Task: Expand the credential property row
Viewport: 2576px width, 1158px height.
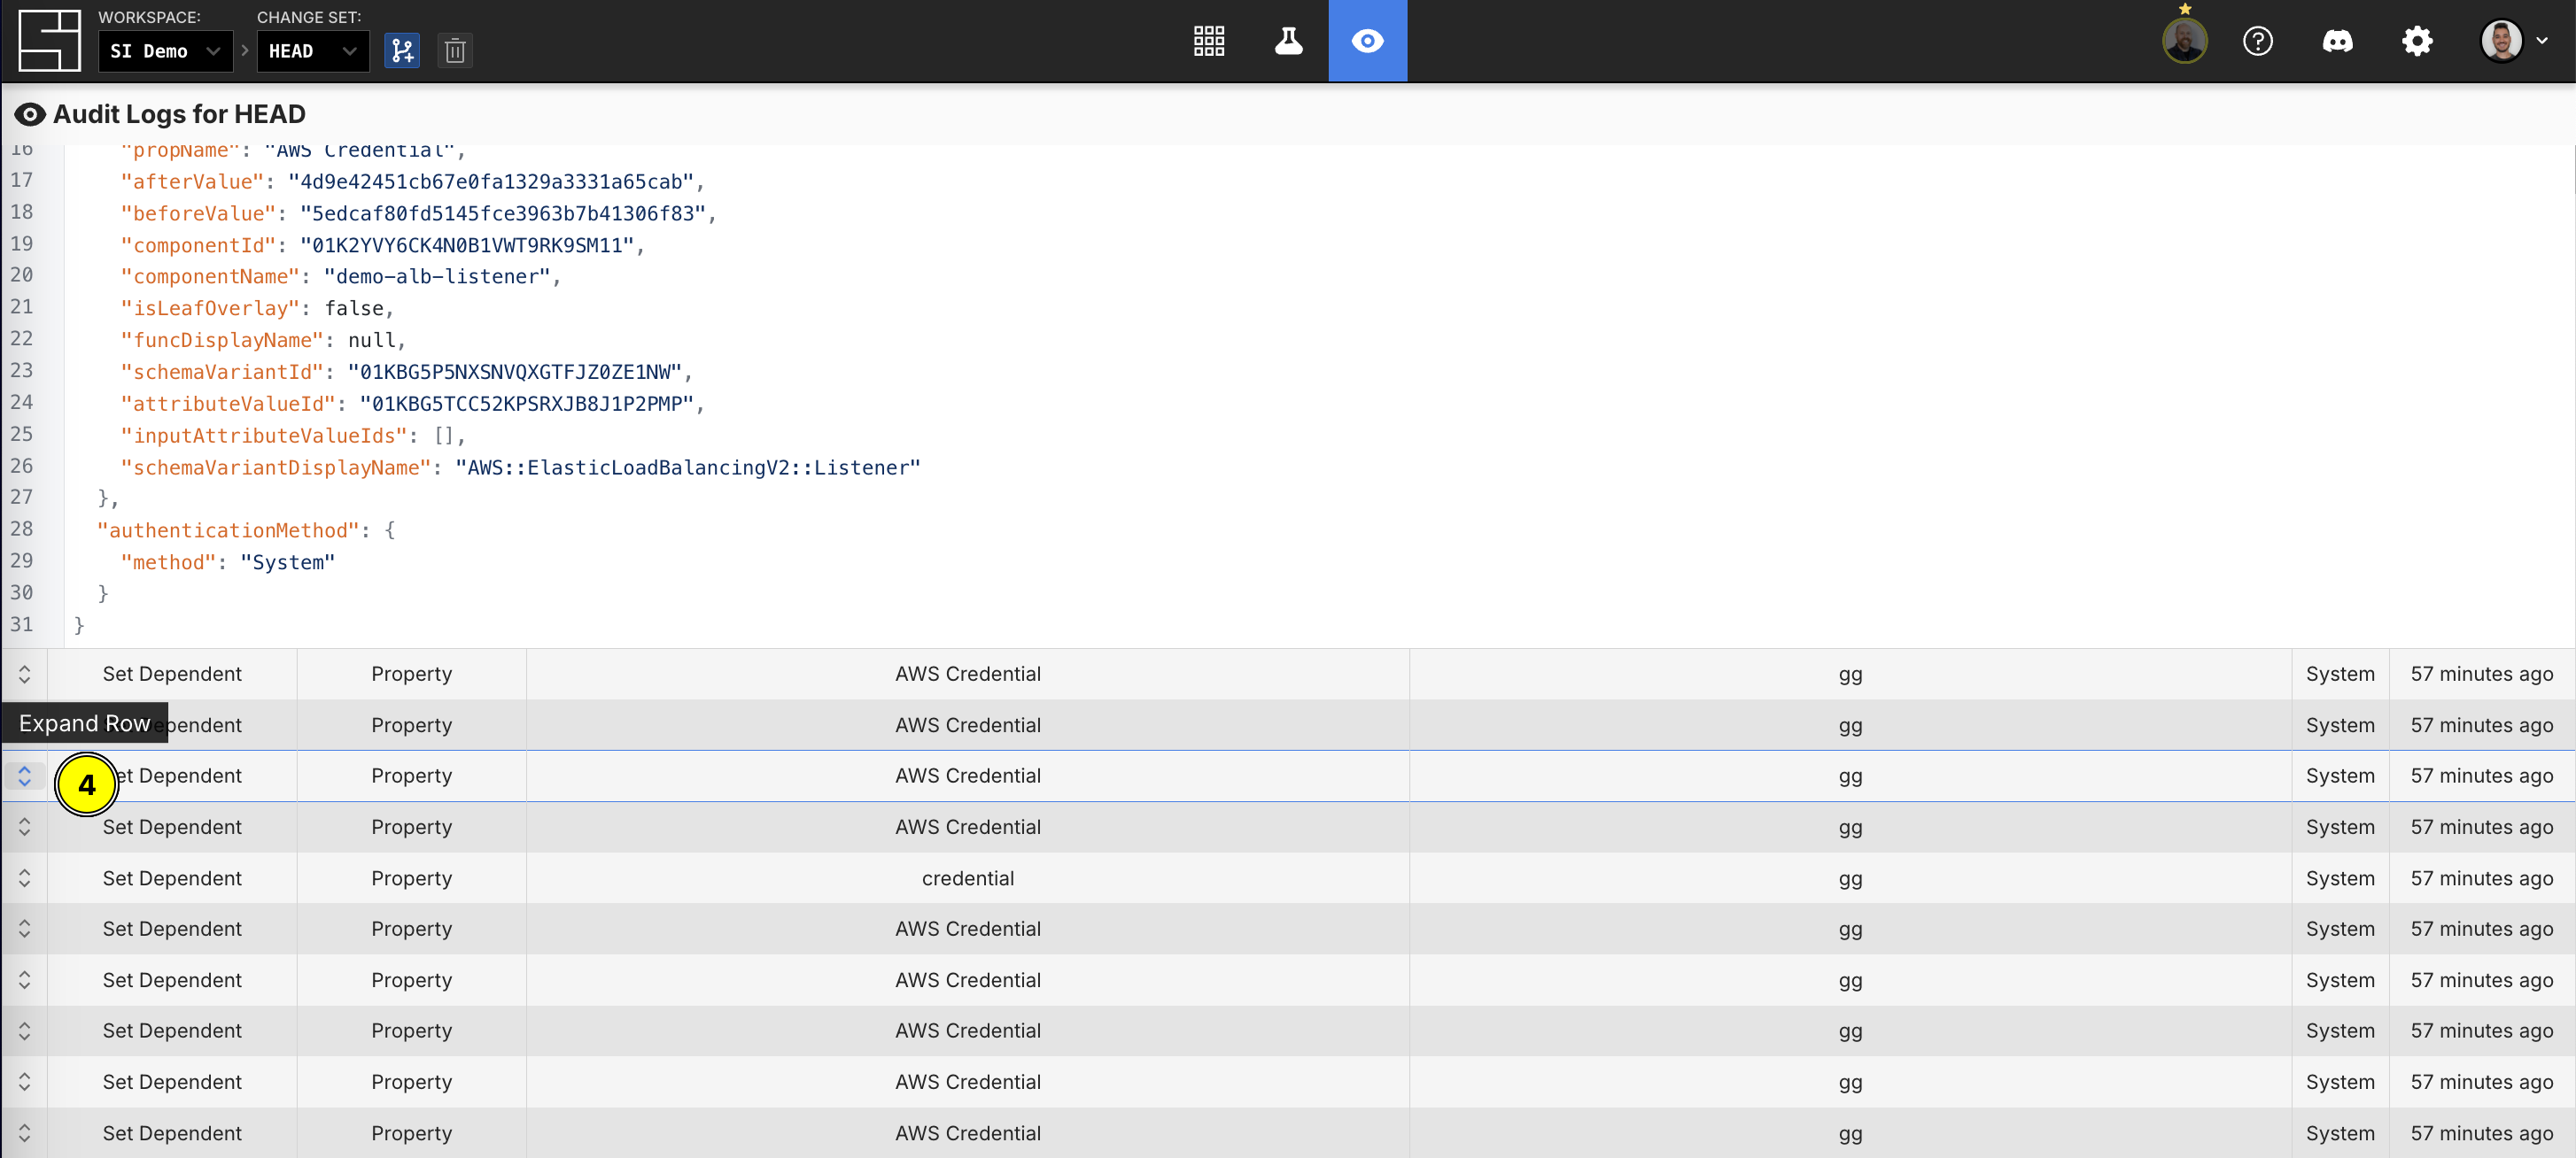Action: pyautogui.click(x=24, y=878)
